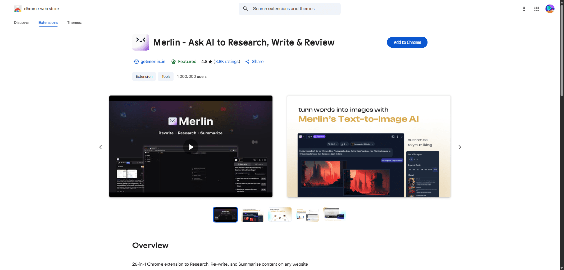Image resolution: width=564 pixels, height=270 pixels.
Task: Click the search magnifier icon
Action: (x=245, y=9)
